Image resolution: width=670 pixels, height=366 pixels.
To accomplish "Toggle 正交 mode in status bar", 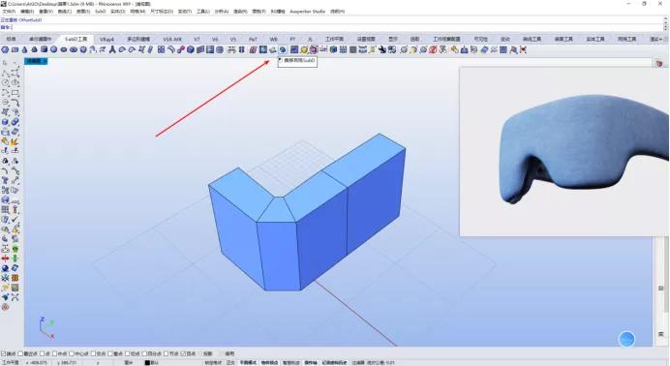I will click(230, 362).
